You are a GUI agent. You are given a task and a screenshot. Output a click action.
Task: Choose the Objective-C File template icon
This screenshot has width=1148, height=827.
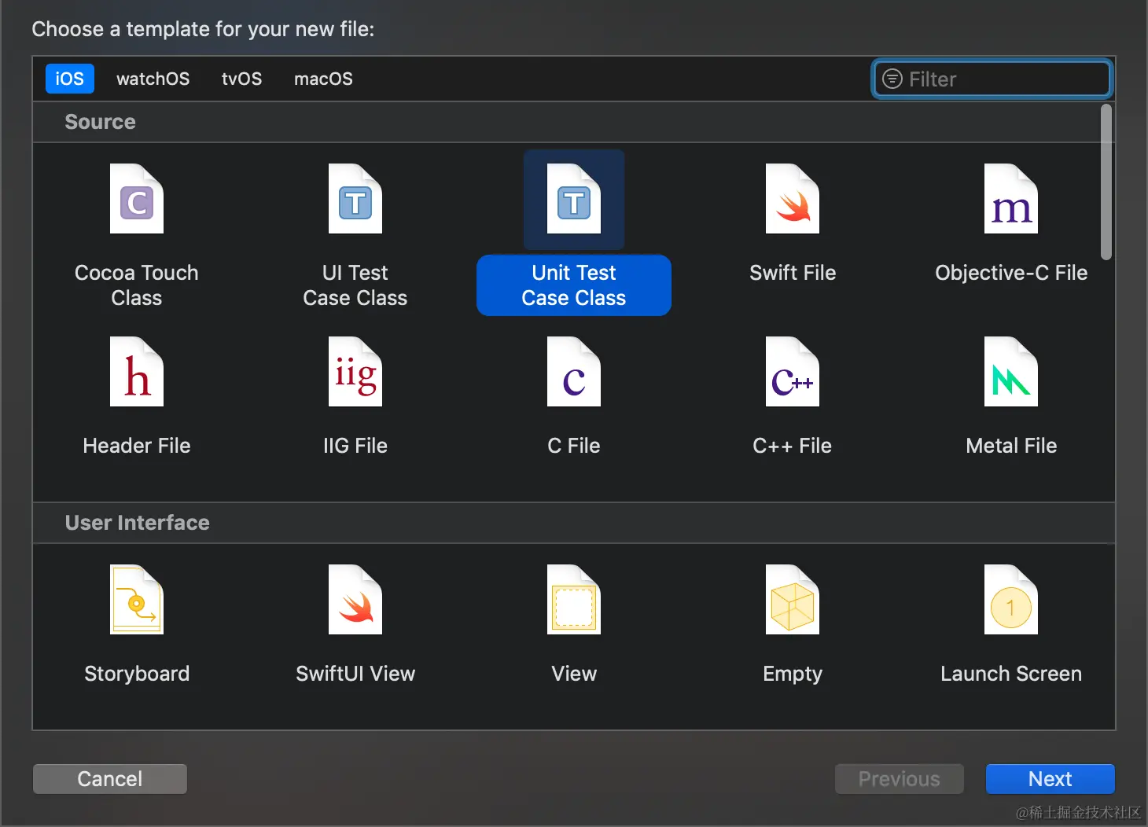[x=1011, y=199]
